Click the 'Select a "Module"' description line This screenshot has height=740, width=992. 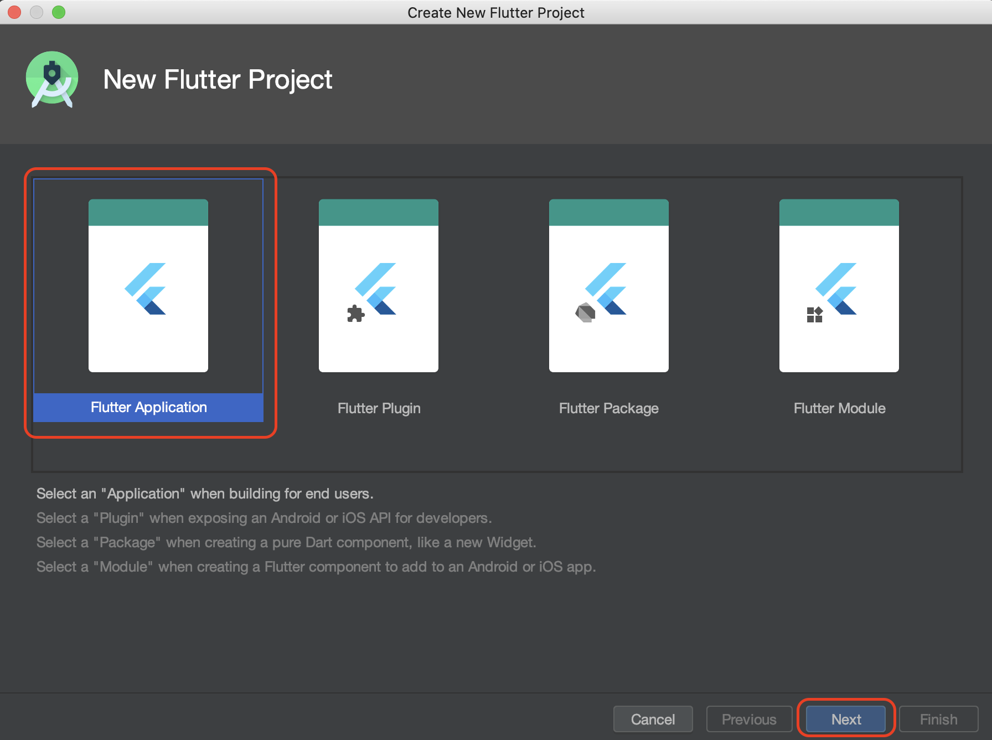[316, 567]
